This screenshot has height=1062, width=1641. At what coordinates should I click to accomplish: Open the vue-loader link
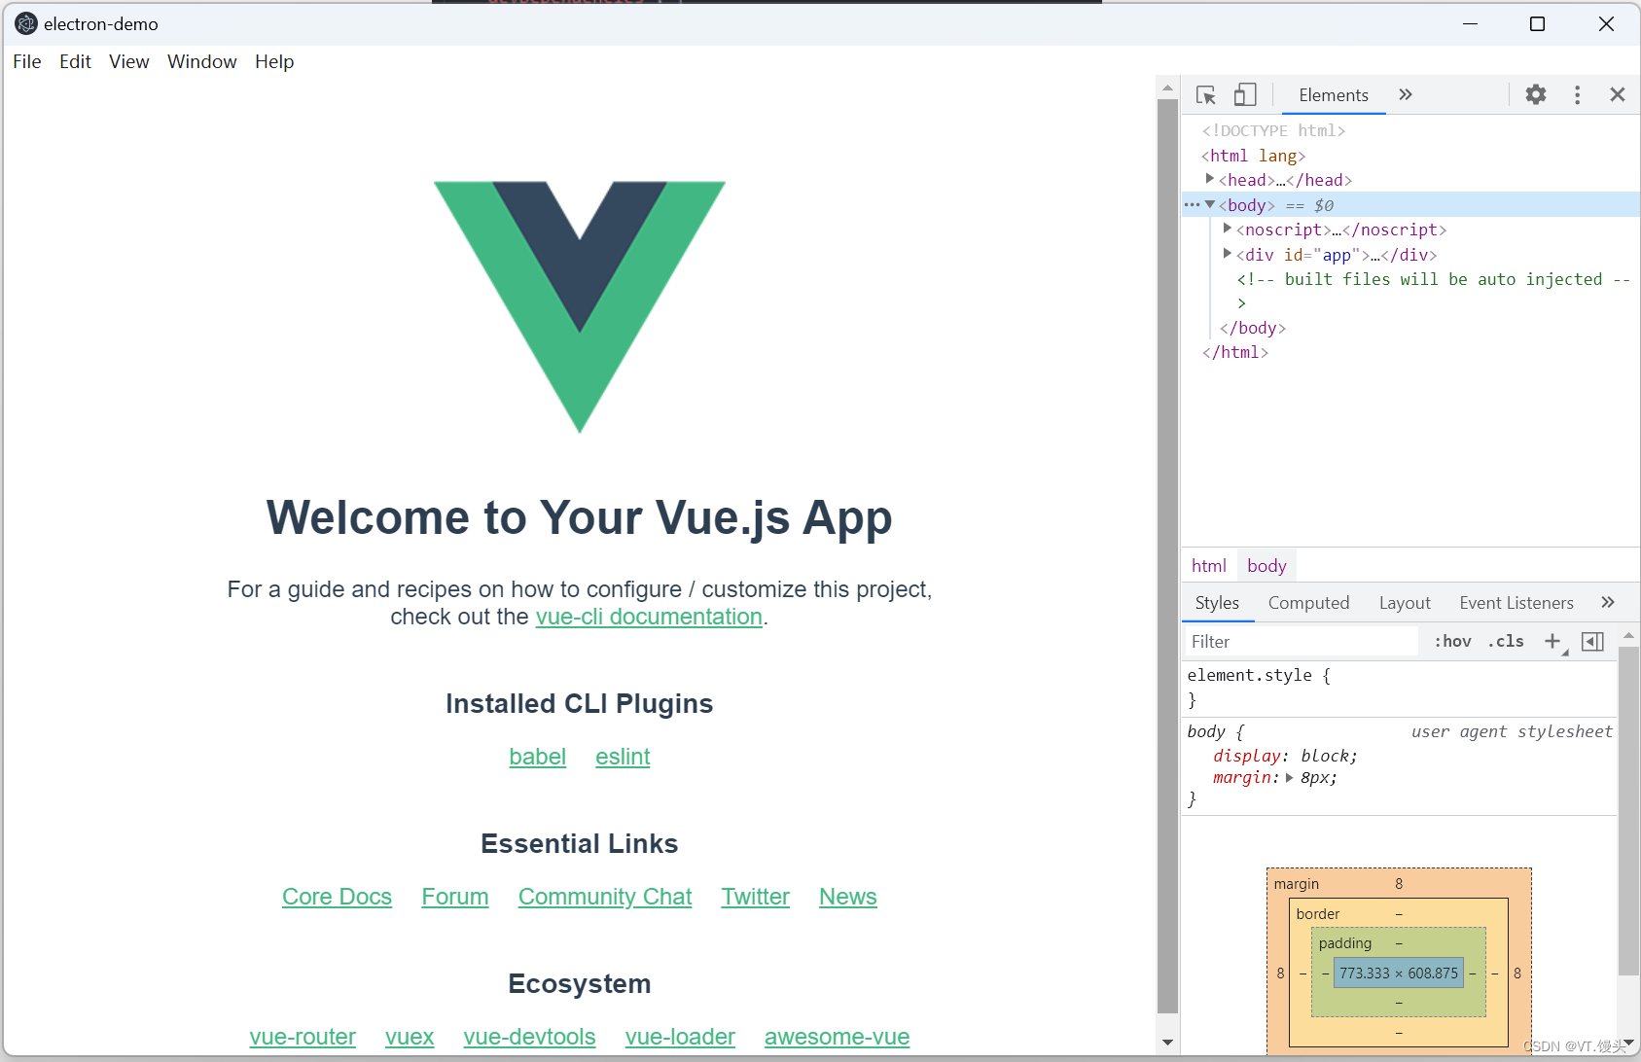680,1037
